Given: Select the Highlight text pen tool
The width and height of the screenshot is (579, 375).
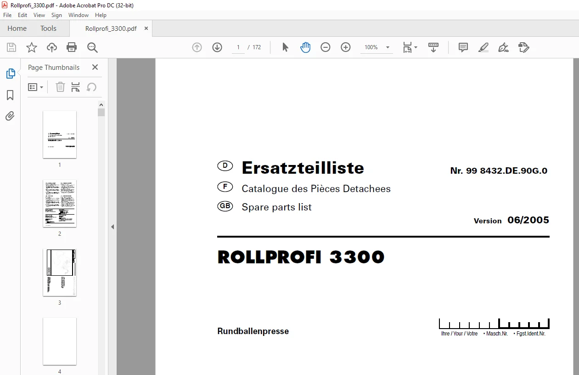Looking at the screenshot, I should 483,47.
